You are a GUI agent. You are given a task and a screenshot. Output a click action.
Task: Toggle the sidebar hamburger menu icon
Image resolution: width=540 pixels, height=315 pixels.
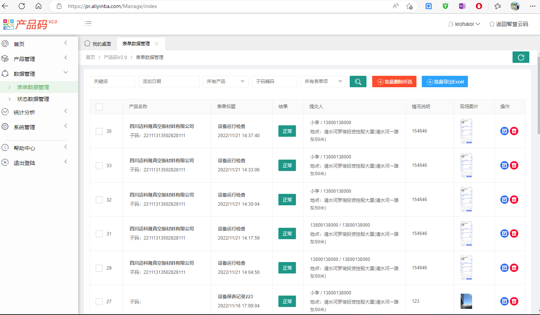pyautogui.click(x=88, y=24)
